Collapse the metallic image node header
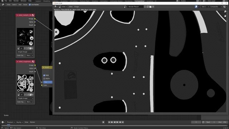This screenshot has height=129, width=229. (17, 15)
